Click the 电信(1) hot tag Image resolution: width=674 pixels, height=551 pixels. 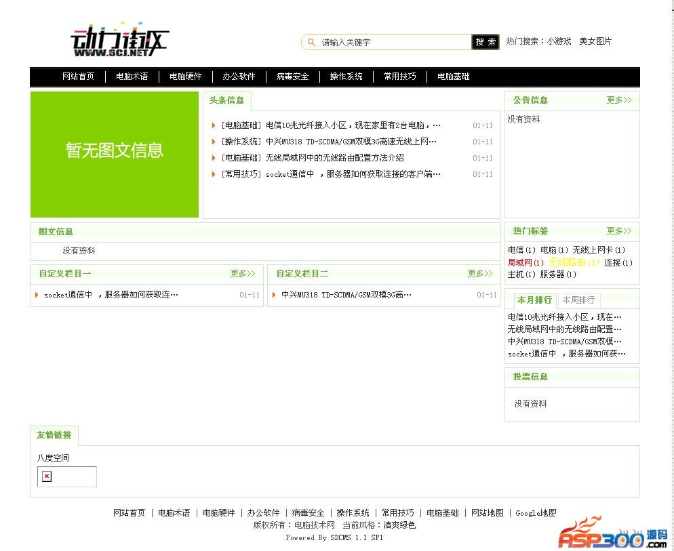pyautogui.click(x=522, y=250)
